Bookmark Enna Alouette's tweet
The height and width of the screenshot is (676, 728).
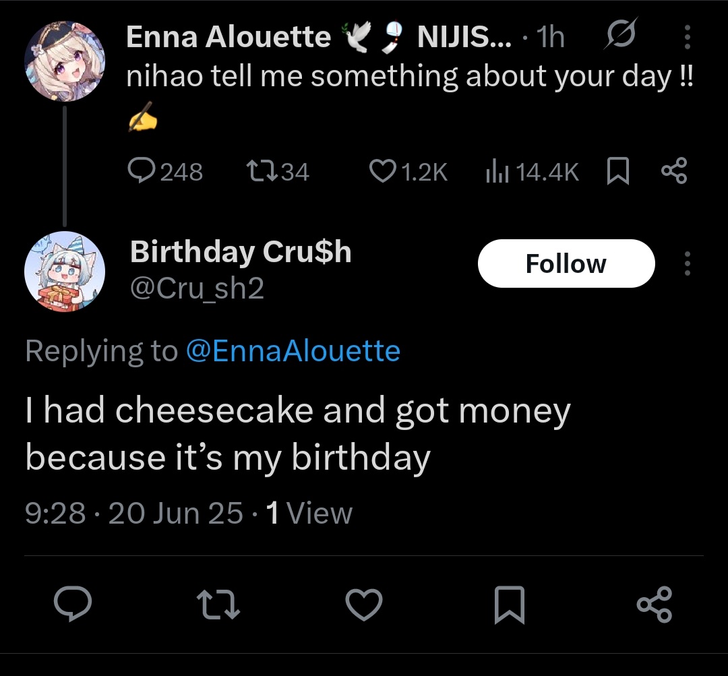pos(618,171)
